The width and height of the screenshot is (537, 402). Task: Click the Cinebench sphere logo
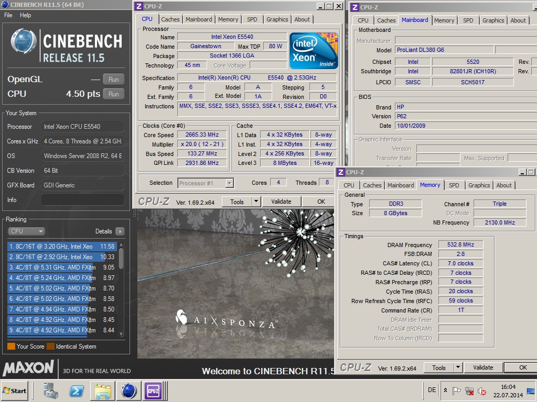click(23, 42)
